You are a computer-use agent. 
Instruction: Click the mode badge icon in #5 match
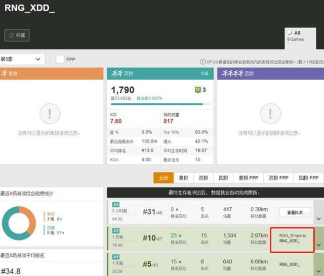click(116, 257)
